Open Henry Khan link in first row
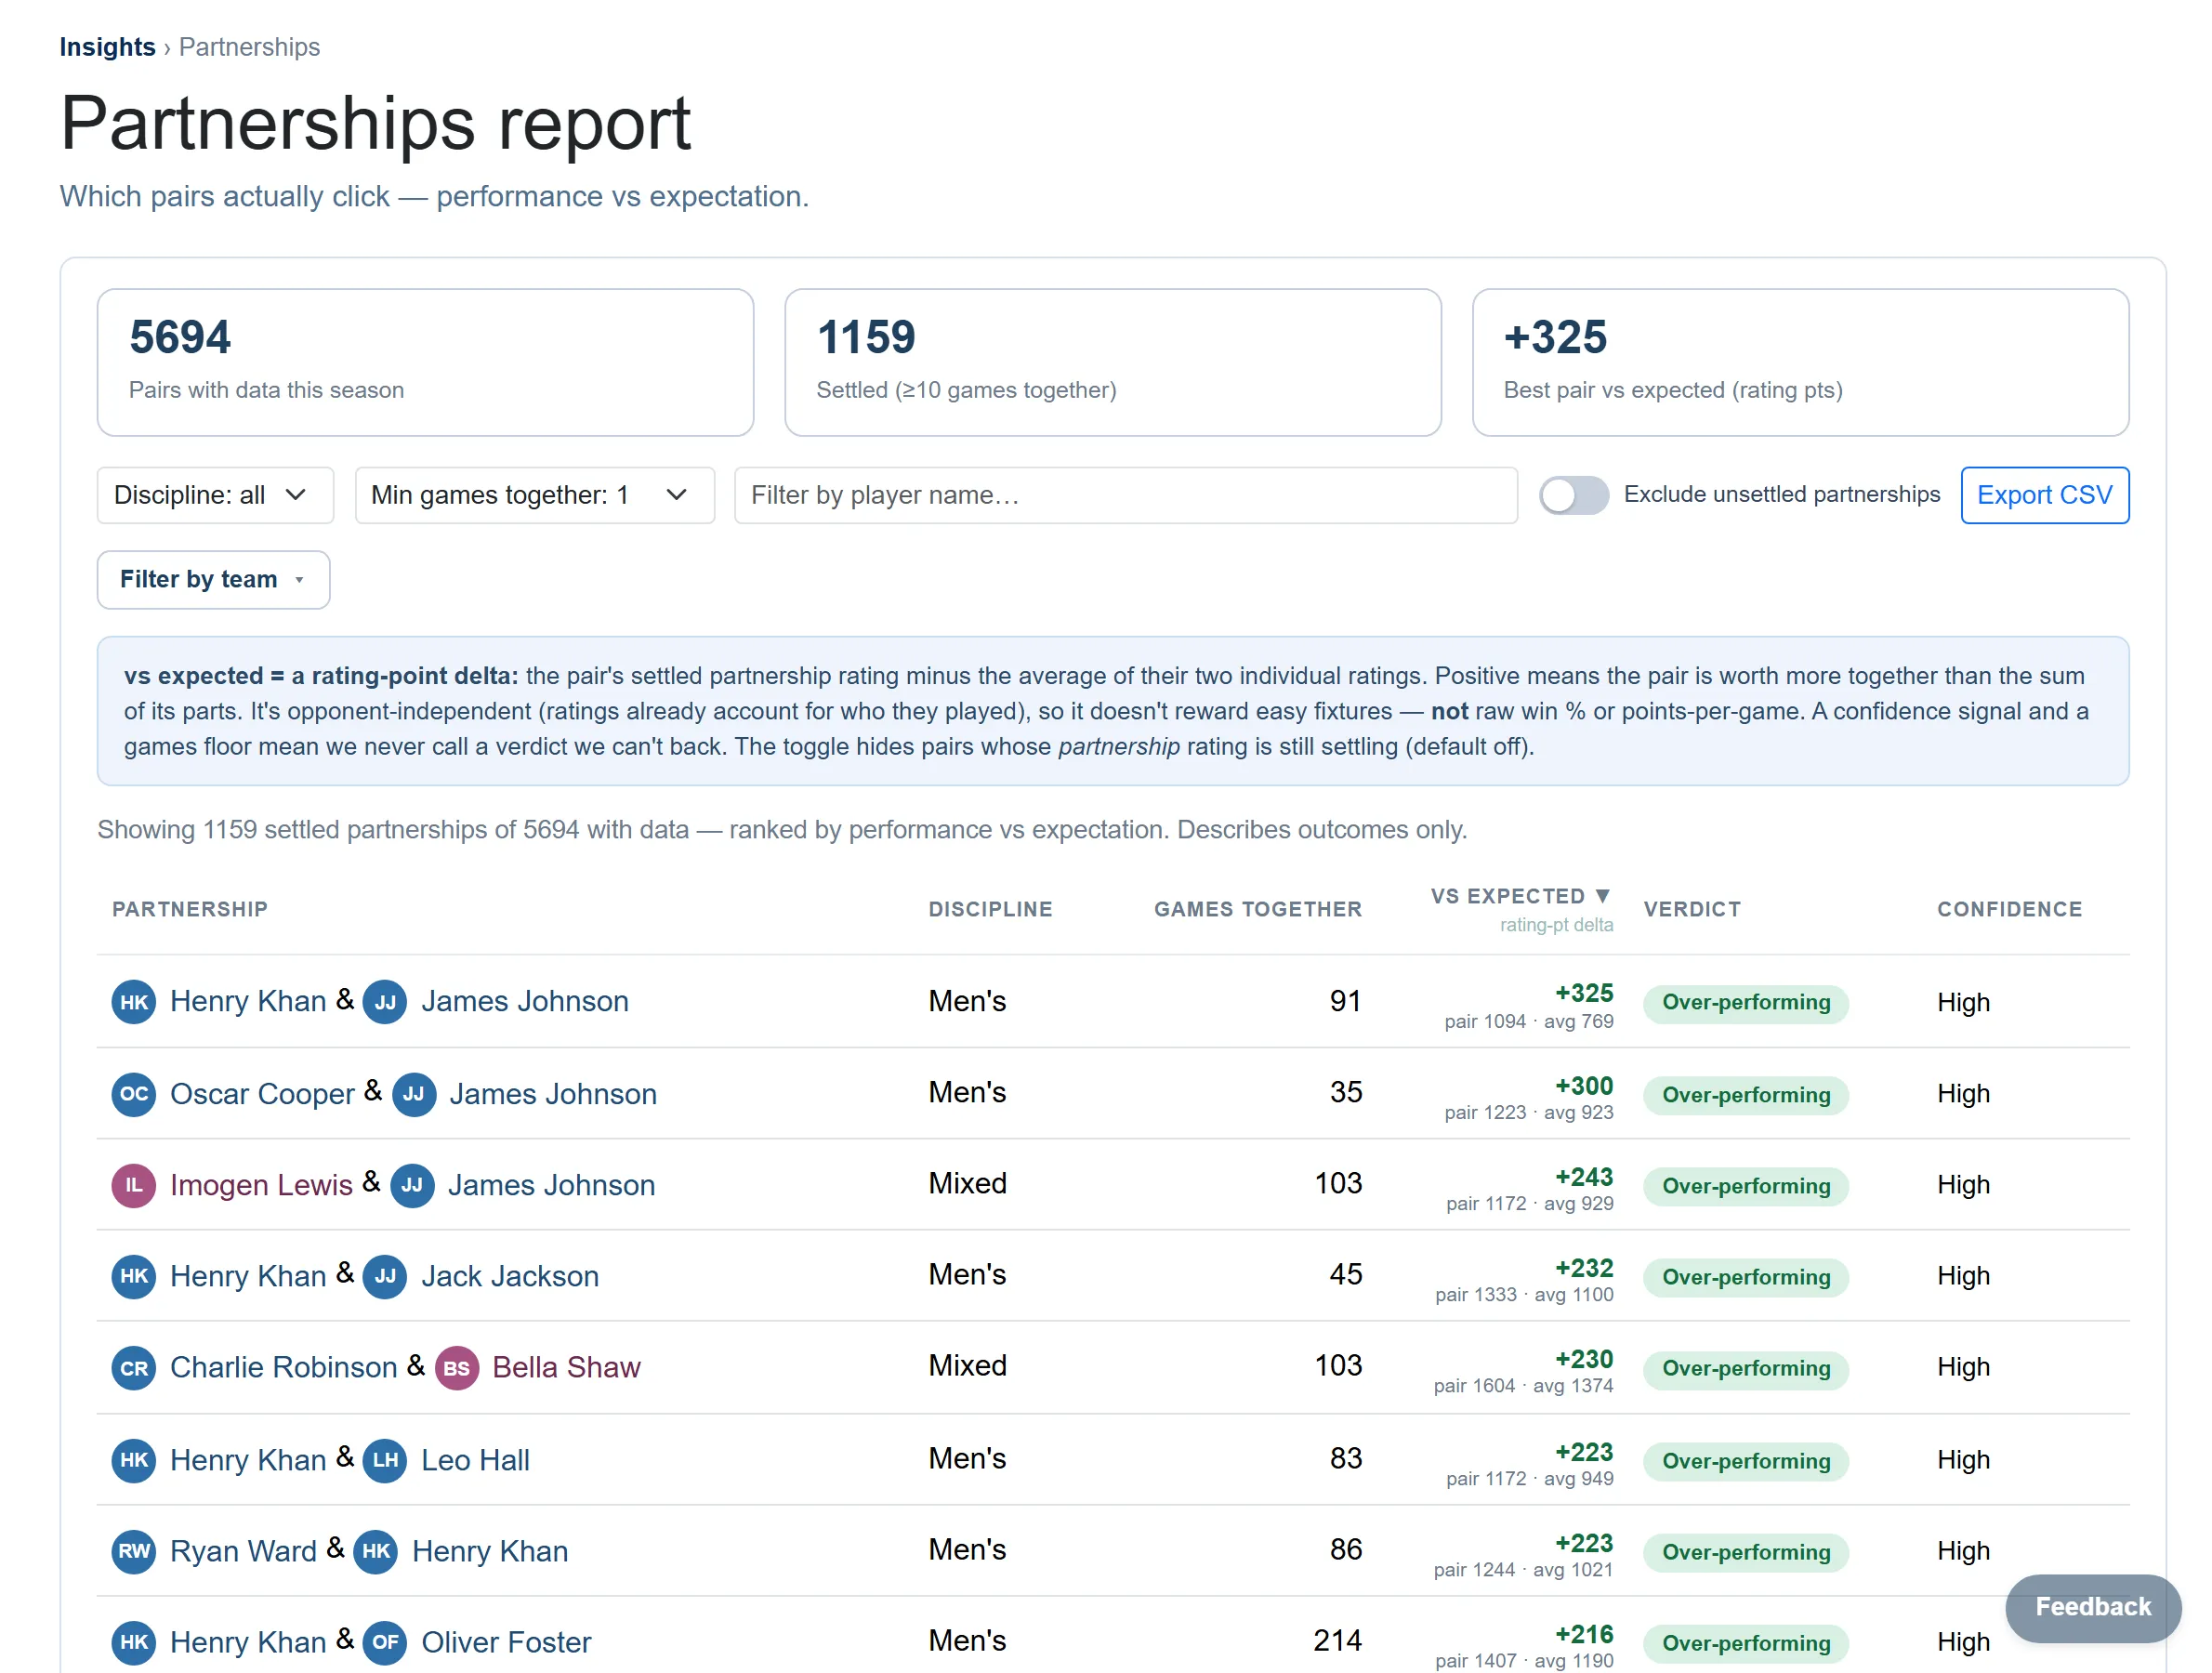This screenshot has height=1673, width=2212. (x=248, y=1002)
